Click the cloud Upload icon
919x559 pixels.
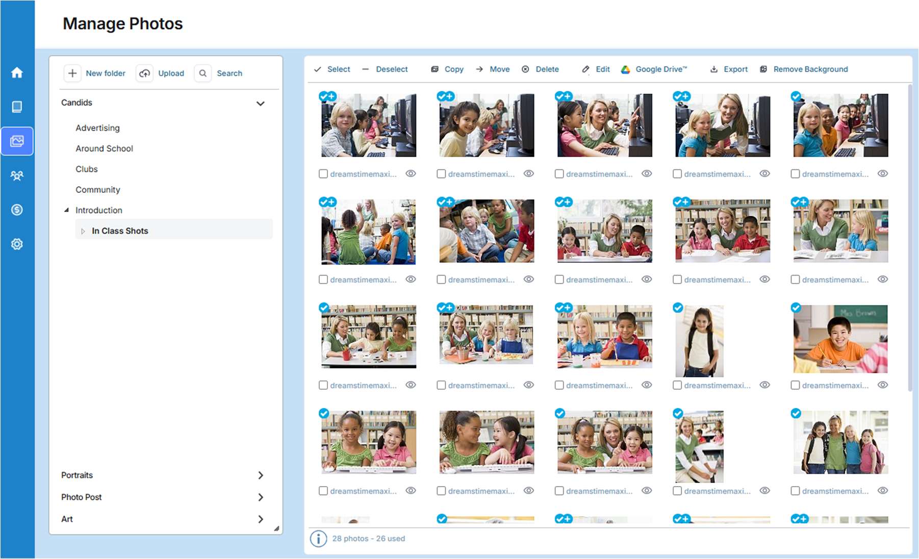pyautogui.click(x=145, y=73)
